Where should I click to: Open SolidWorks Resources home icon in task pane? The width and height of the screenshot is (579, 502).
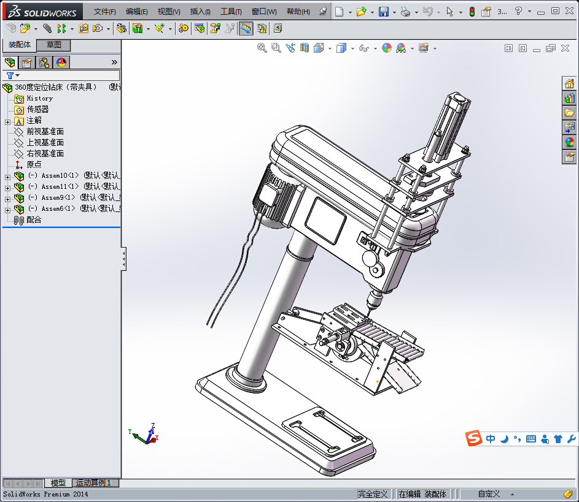click(x=569, y=85)
